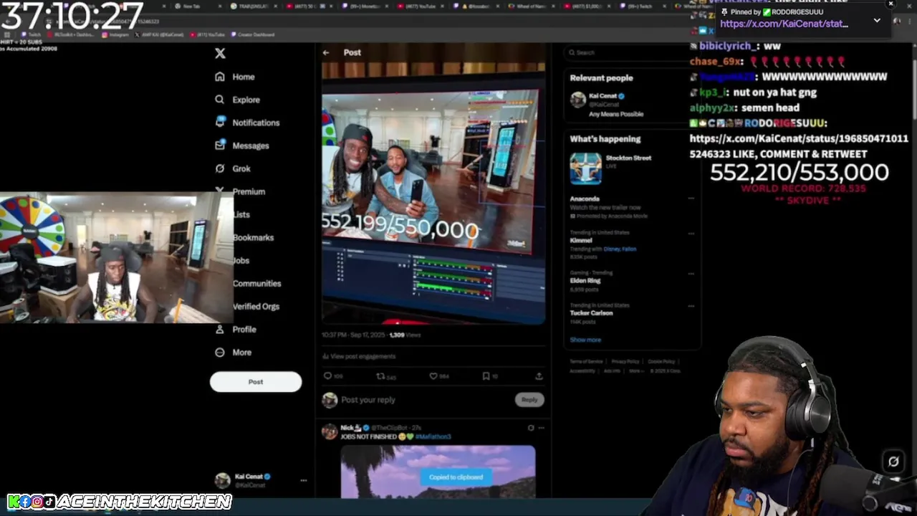The height and width of the screenshot is (516, 917).
Task: Open Stockton Street live event
Action: pos(628,158)
